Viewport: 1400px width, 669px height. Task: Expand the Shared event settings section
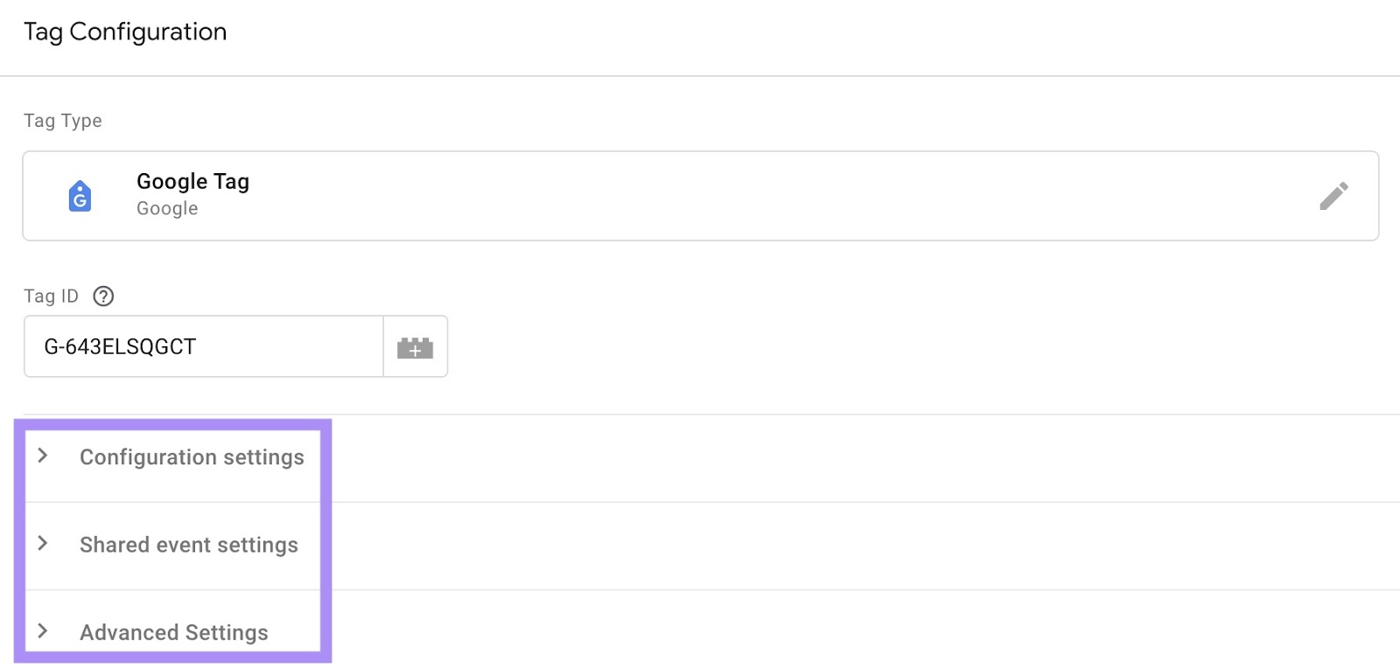[x=188, y=544]
